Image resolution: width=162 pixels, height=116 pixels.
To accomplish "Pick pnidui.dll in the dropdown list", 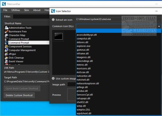I will tap(119, 91).
